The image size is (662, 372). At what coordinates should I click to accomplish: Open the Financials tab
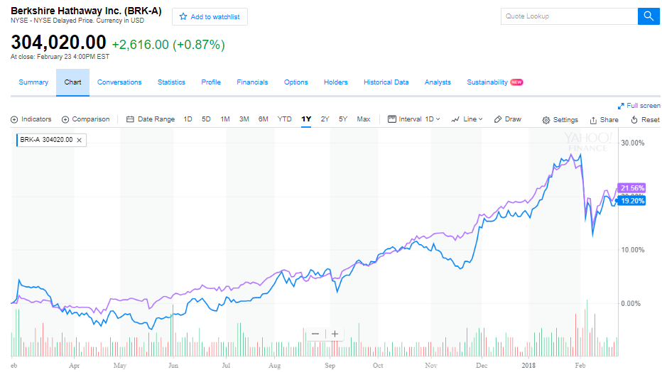click(252, 82)
